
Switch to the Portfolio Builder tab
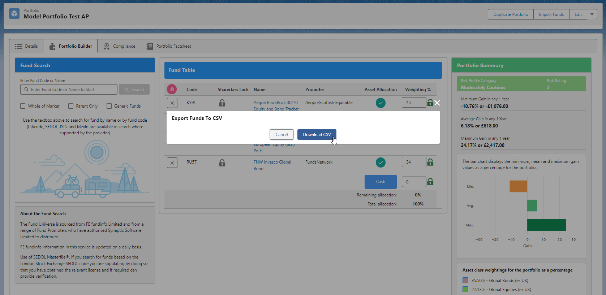pyautogui.click(x=70, y=46)
